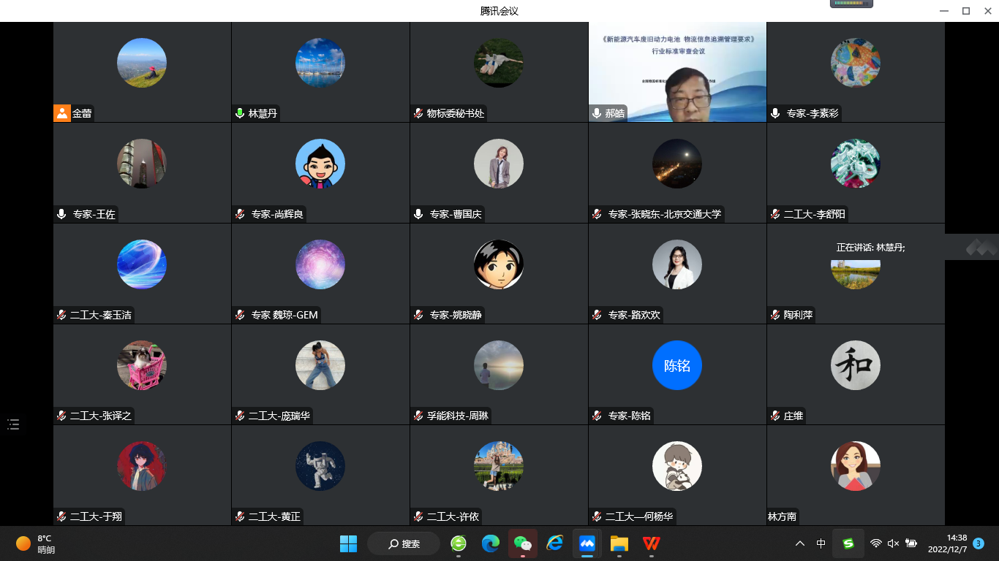Click the host icon beside 金蕾
The height and width of the screenshot is (561, 999).
tap(62, 113)
